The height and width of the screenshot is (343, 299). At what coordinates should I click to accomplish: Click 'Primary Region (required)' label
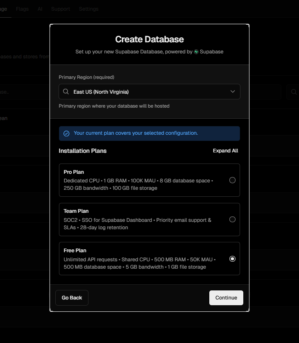tap(86, 77)
